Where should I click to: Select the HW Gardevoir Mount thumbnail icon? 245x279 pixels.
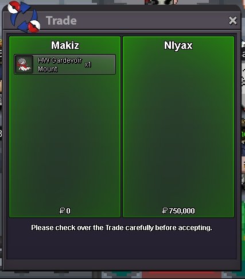pyautogui.click(x=24, y=64)
